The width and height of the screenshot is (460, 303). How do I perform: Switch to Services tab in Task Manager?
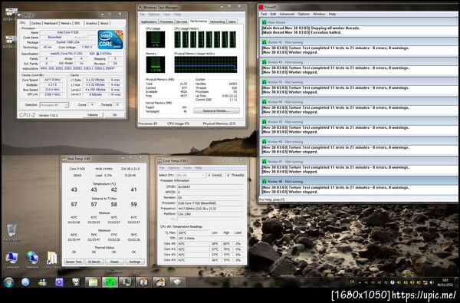tap(182, 21)
